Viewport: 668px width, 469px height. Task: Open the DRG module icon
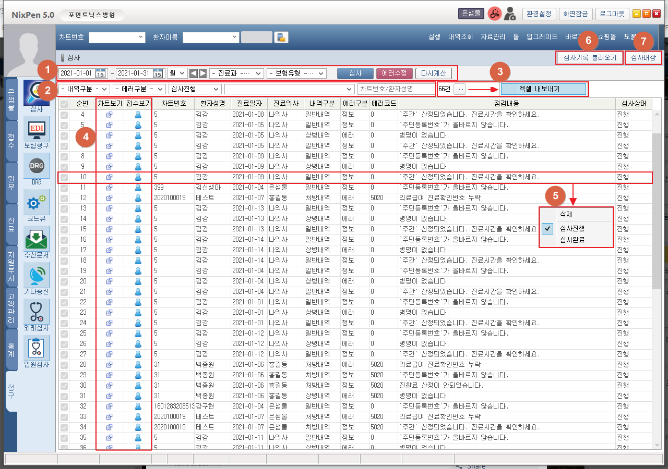click(37, 166)
